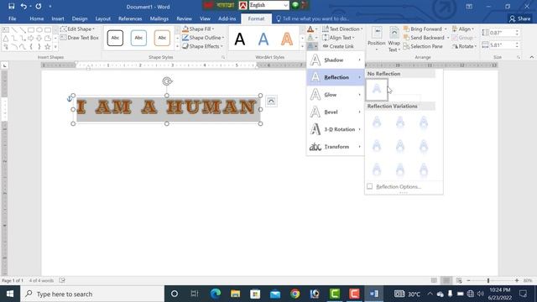Open Text Outline icon
Image resolution: width=537 pixels, height=302 pixels.
[x=310, y=38]
